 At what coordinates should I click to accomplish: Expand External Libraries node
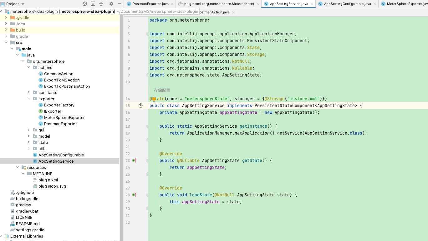(x=1, y=236)
